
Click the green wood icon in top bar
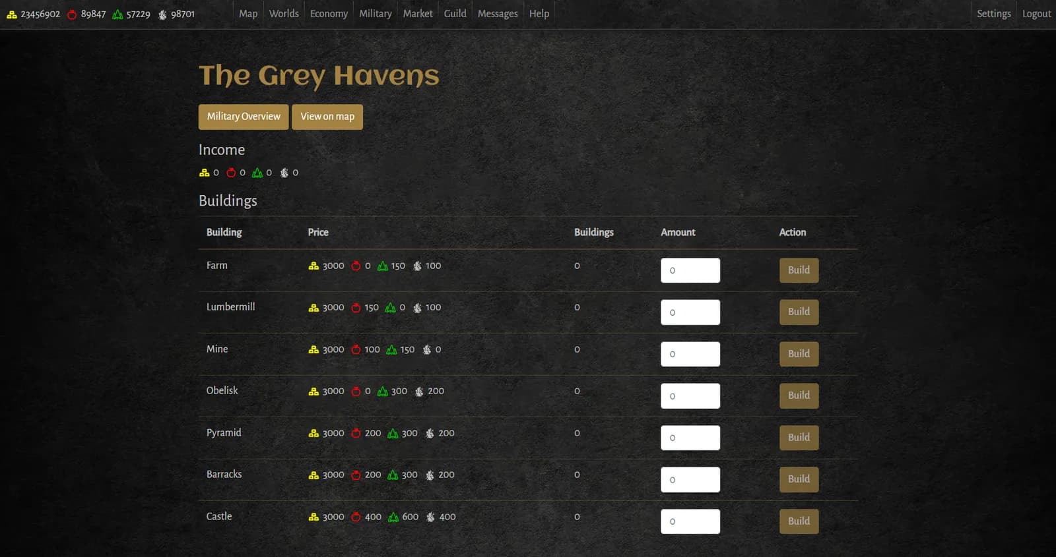point(118,14)
